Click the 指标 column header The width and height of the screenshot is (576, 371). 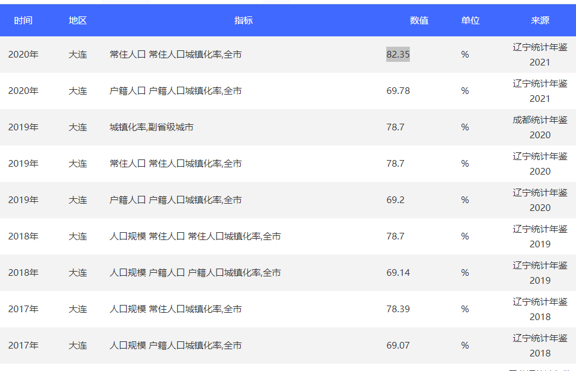pyautogui.click(x=243, y=21)
